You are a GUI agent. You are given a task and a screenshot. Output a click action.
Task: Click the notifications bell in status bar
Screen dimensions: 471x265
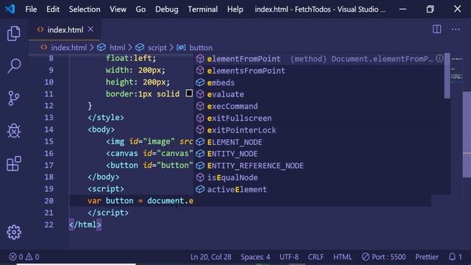(x=452, y=257)
